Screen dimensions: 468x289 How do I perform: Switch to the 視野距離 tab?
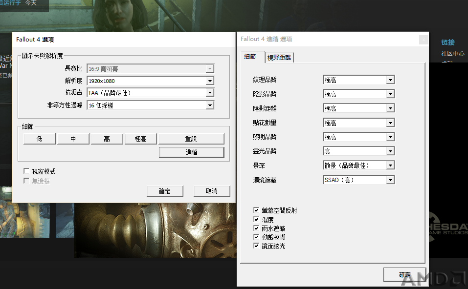tap(279, 58)
